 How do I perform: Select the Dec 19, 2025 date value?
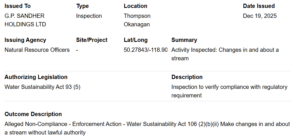point(259,16)
